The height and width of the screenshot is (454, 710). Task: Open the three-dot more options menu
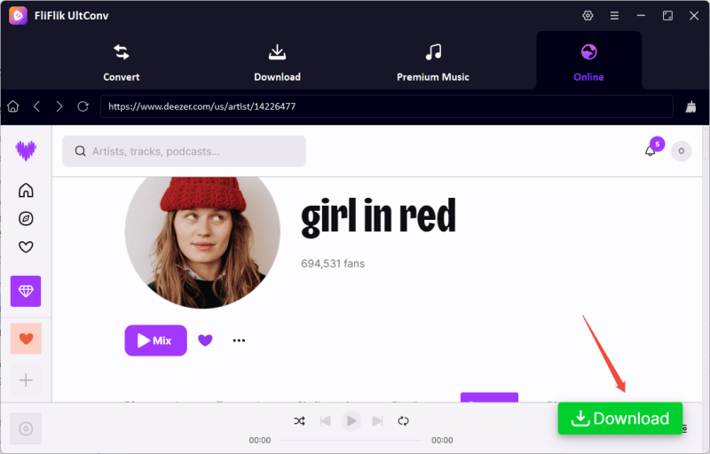[x=239, y=340]
